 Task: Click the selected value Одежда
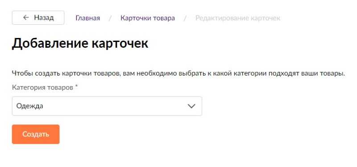29,106
